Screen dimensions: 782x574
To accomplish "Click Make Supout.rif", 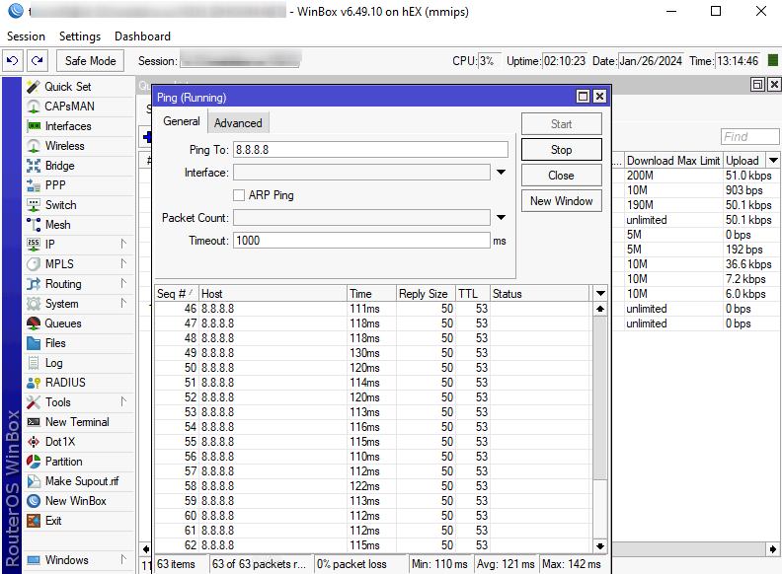I will click(x=82, y=481).
